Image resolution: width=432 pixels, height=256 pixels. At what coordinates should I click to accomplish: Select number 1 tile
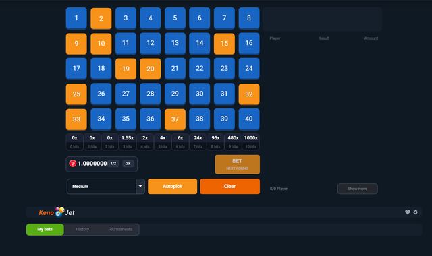coord(76,18)
